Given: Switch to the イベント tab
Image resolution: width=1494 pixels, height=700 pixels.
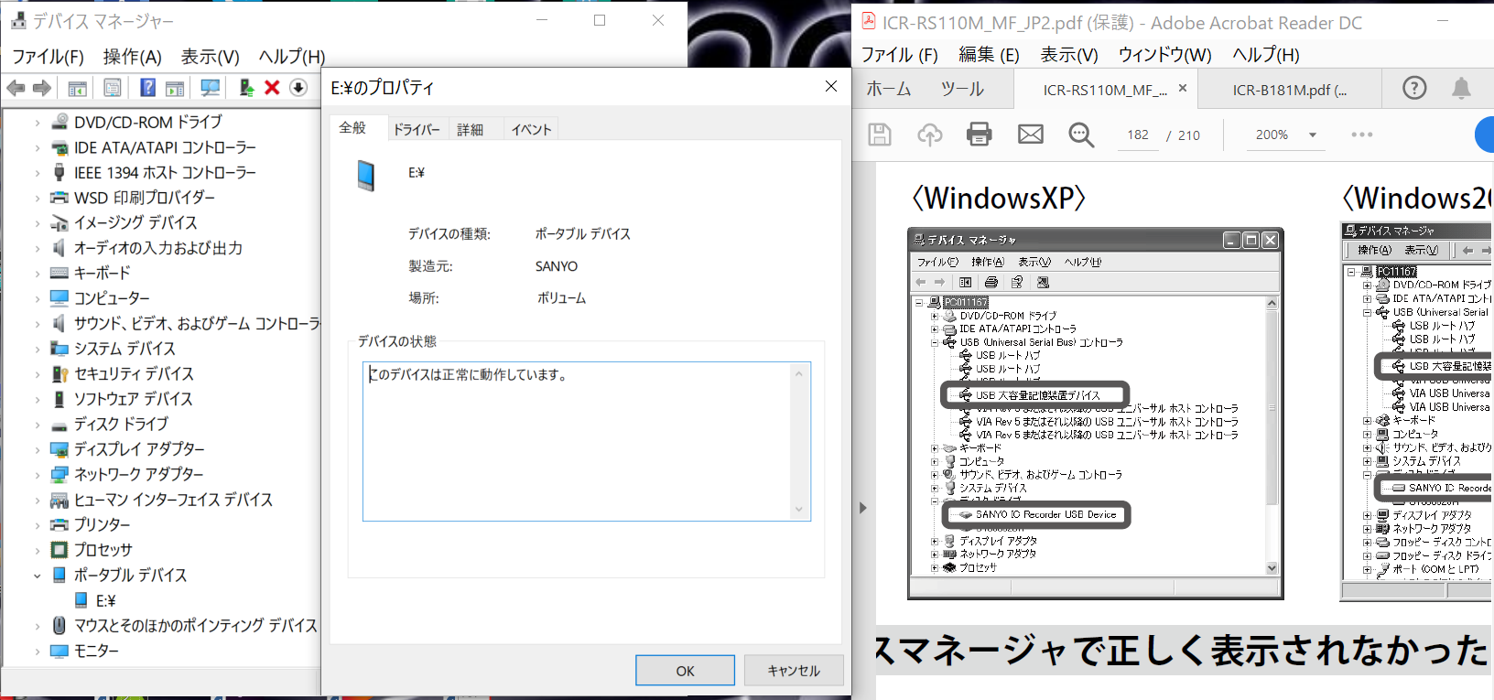Looking at the screenshot, I should click(x=531, y=129).
